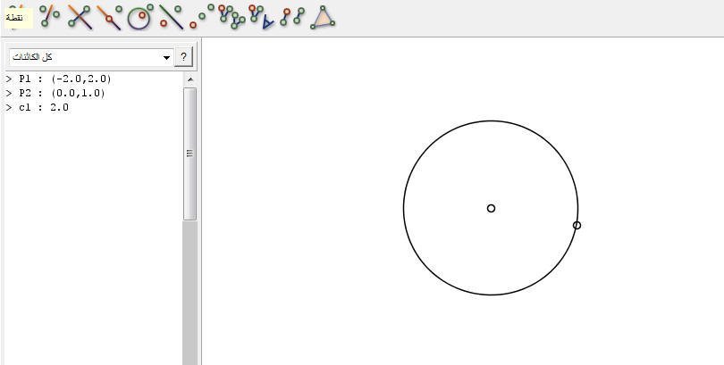The height and width of the screenshot is (365, 724).
Task: Pick the connected cluster of points tool
Action: (232, 17)
